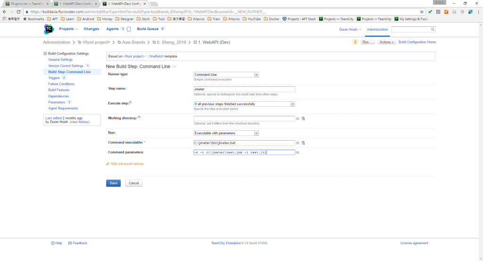Screen dimensions: 483x261
Task: Expand arrow beside New Build Step heading
Action: point(175,67)
